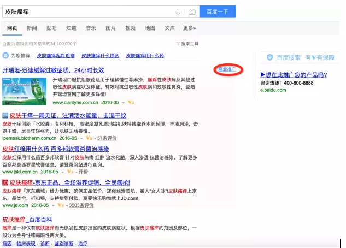Switch to the 图片 tab
The width and height of the screenshot is (346, 248).
point(110,28)
